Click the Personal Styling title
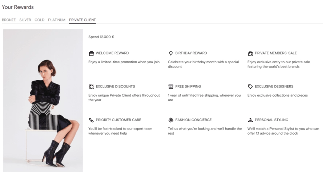The width and height of the screenshot is (326, 172). coord(271,120)
